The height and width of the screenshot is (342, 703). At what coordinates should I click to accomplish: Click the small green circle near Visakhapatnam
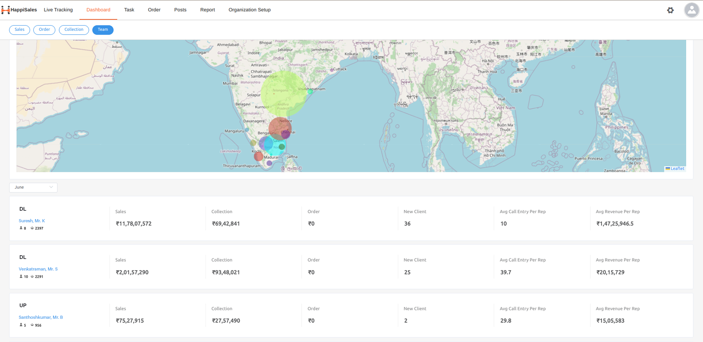coord(310,92)
